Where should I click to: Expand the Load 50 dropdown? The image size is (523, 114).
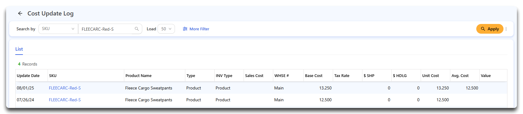[166, 29]
